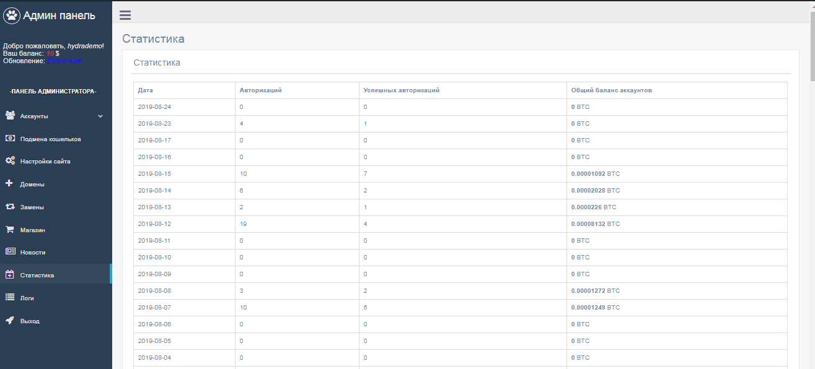Toggle the sidebar with the hamburger icon
The height and width of the screenshot is (369, 815).
point(125,15)
